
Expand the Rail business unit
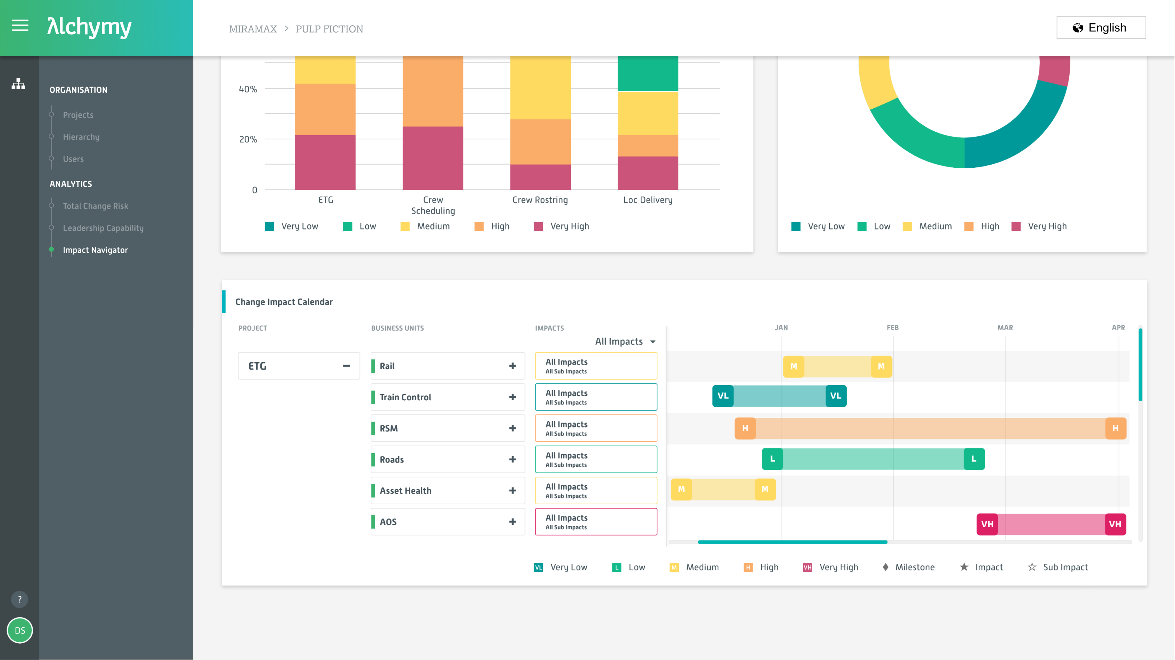(x=512, y=366)
